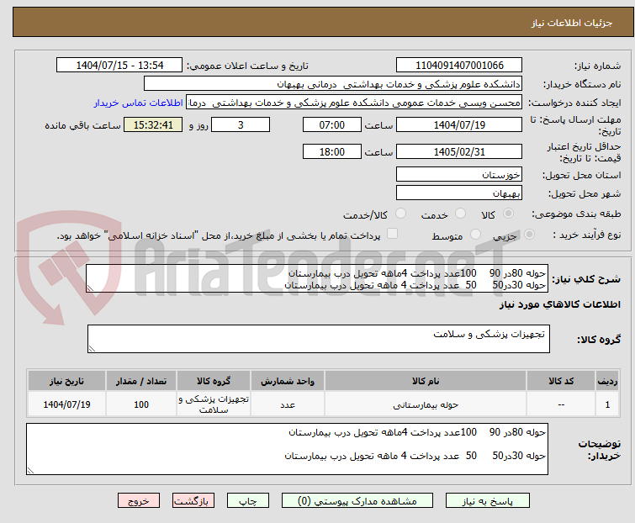Image resolution: width=635 pixels, height=523 pixels.
Task: Click the نام کالا column header
Action: pyautogui.click(x=426, y=381)
